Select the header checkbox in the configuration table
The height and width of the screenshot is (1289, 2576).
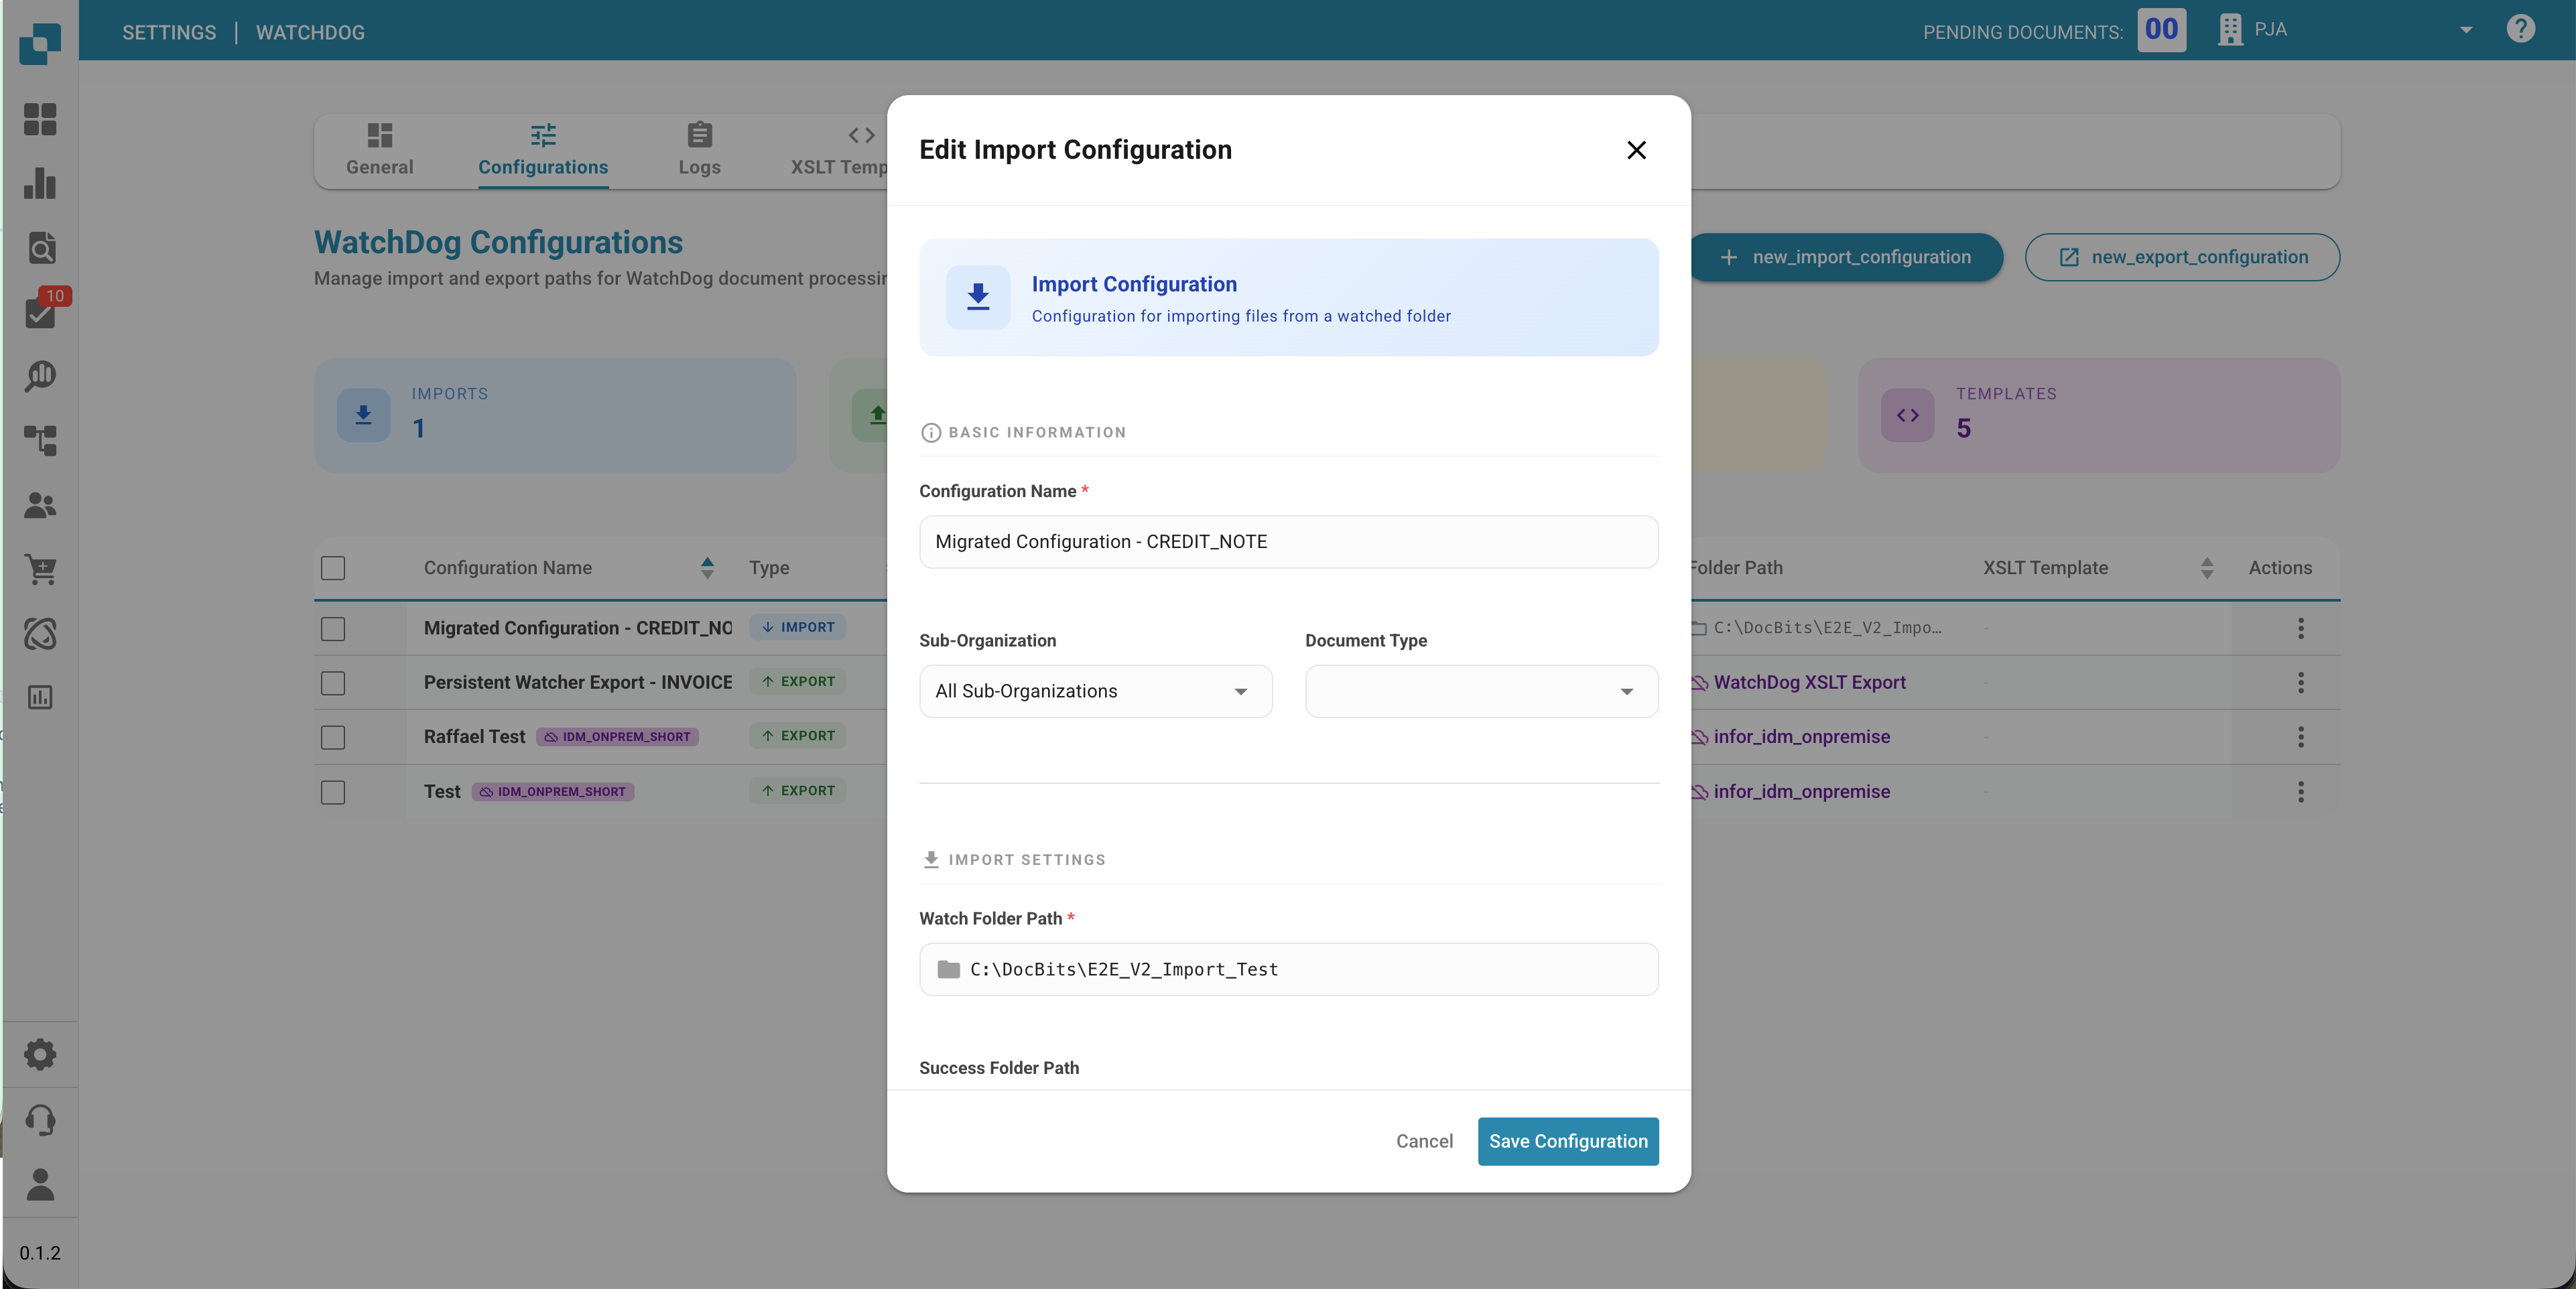(x=333, y=568)
